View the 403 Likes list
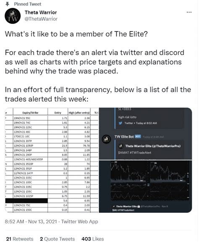Viewport: 199px width, 243px height. tap(93, 239)
